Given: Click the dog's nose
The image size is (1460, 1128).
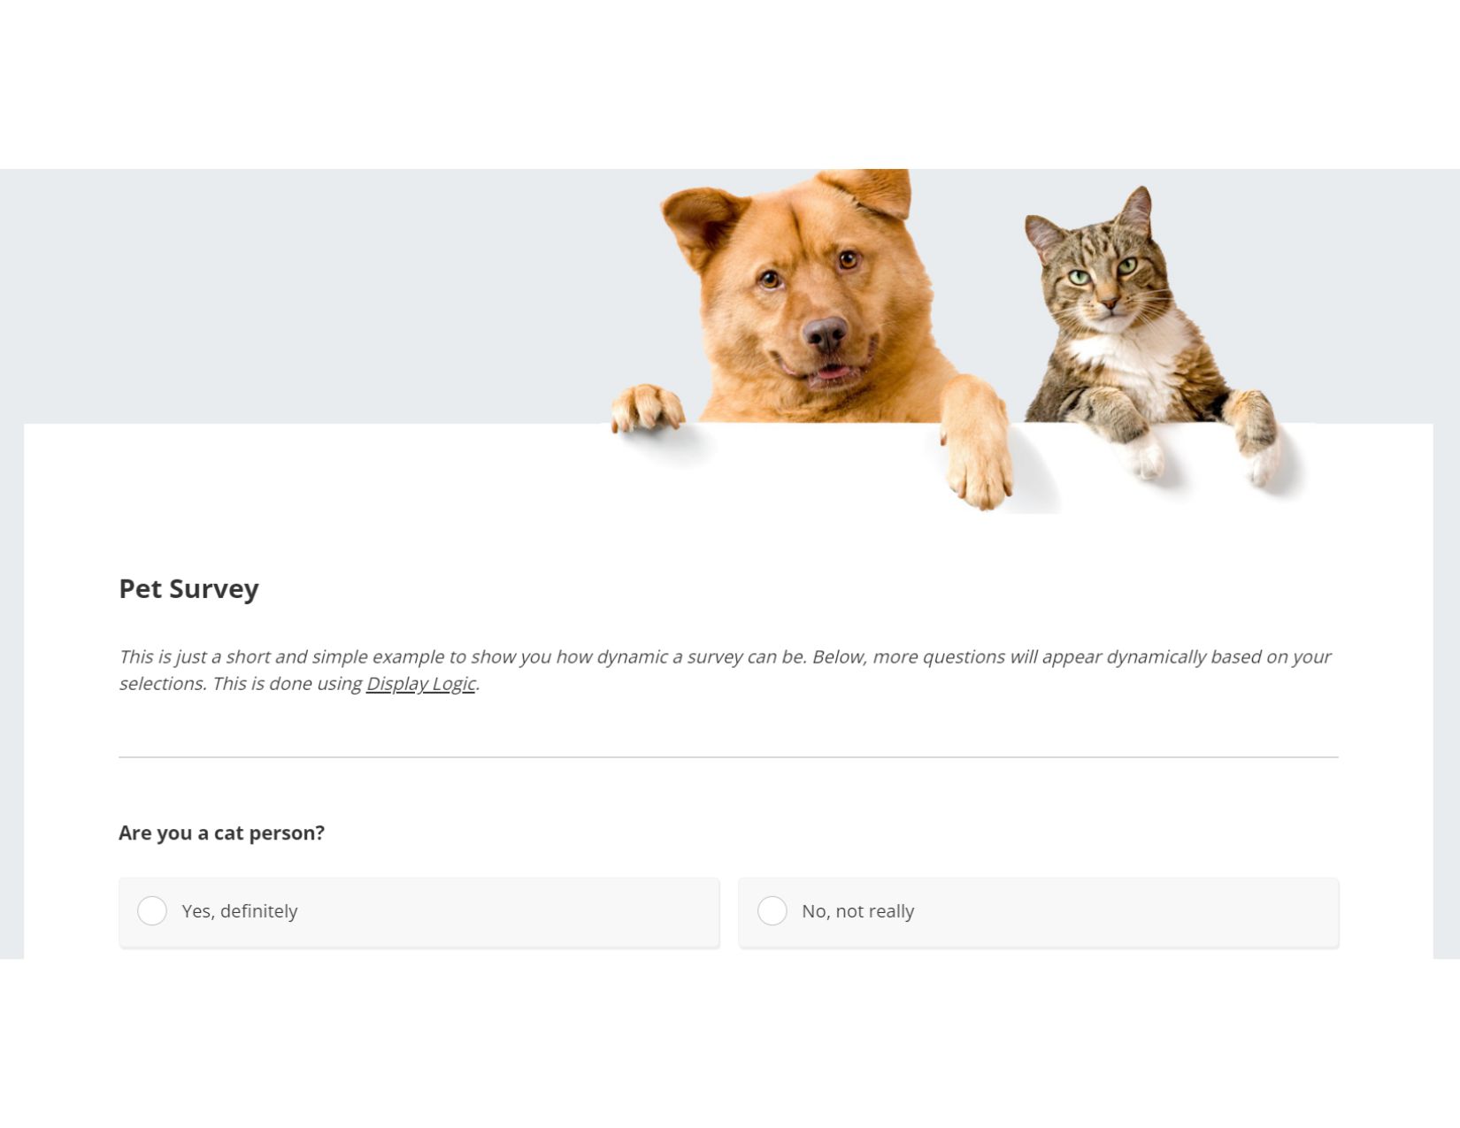Looking at the screenshot, I should pos(825,334).
